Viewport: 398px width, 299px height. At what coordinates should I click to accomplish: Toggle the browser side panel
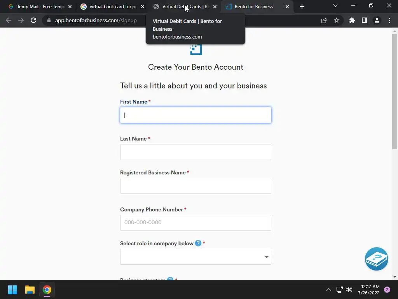point(365,20)
